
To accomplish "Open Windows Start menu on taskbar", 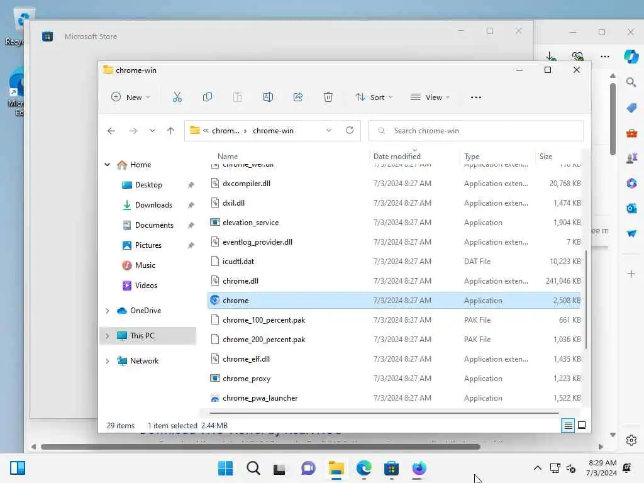I will 225,468.
